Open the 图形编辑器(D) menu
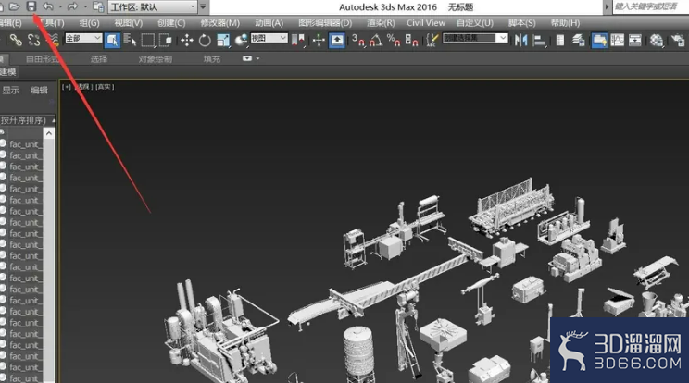Viewport: 689px width, 383px height. pos(325,23)
